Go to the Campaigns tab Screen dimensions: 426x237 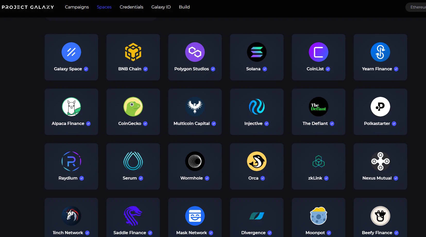click(x=77, y=7)
